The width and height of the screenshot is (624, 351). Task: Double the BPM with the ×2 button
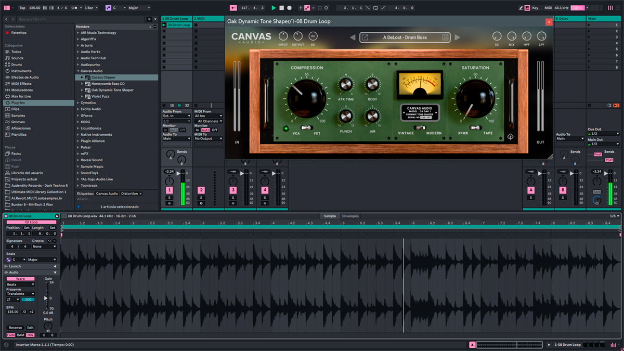pyautogui.click(x=32, y=312)
